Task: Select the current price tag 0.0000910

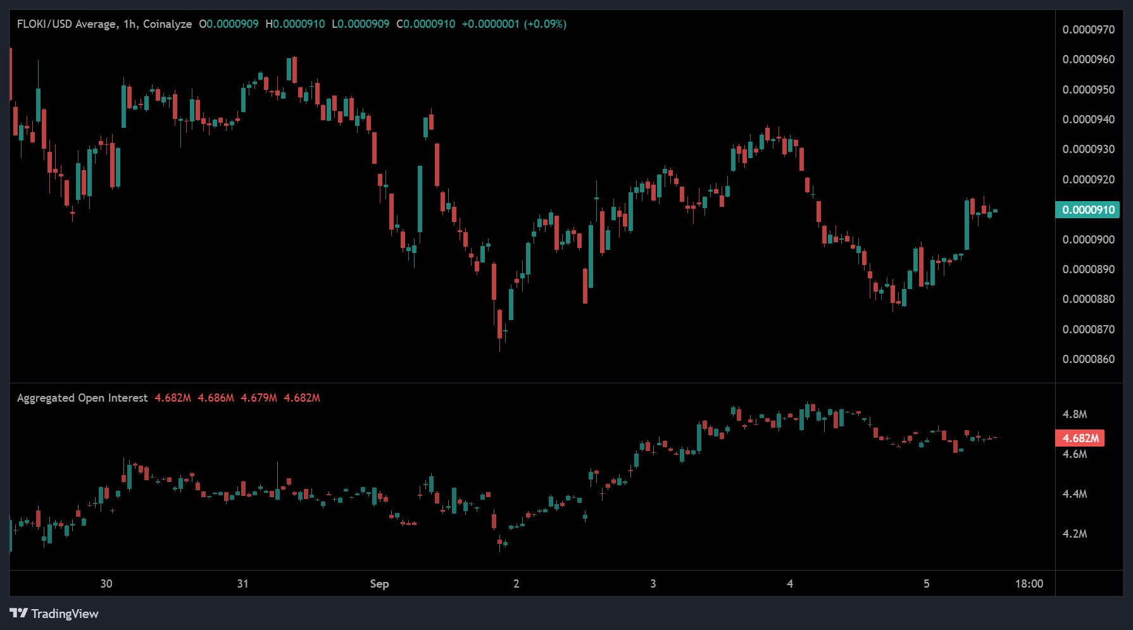Action: [1087, 210]
